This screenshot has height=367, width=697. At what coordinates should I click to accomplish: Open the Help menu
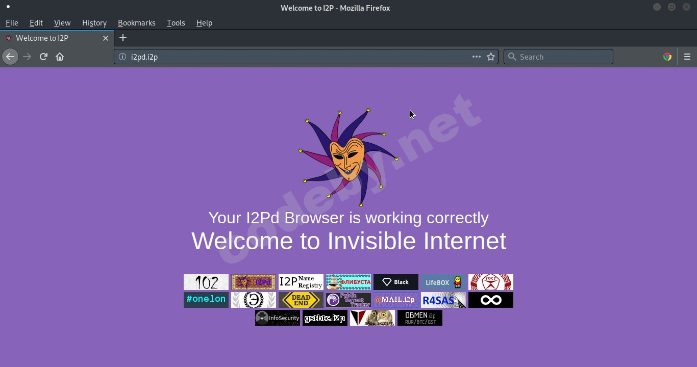(204, 23)
